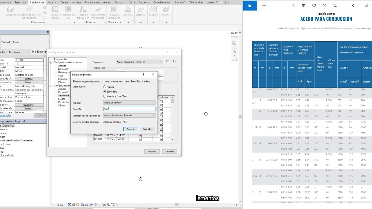Click the heart favorite icon in image viewer

314,6
